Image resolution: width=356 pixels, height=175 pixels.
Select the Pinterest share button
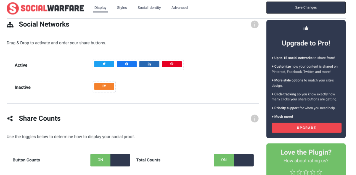coord(172,64)
